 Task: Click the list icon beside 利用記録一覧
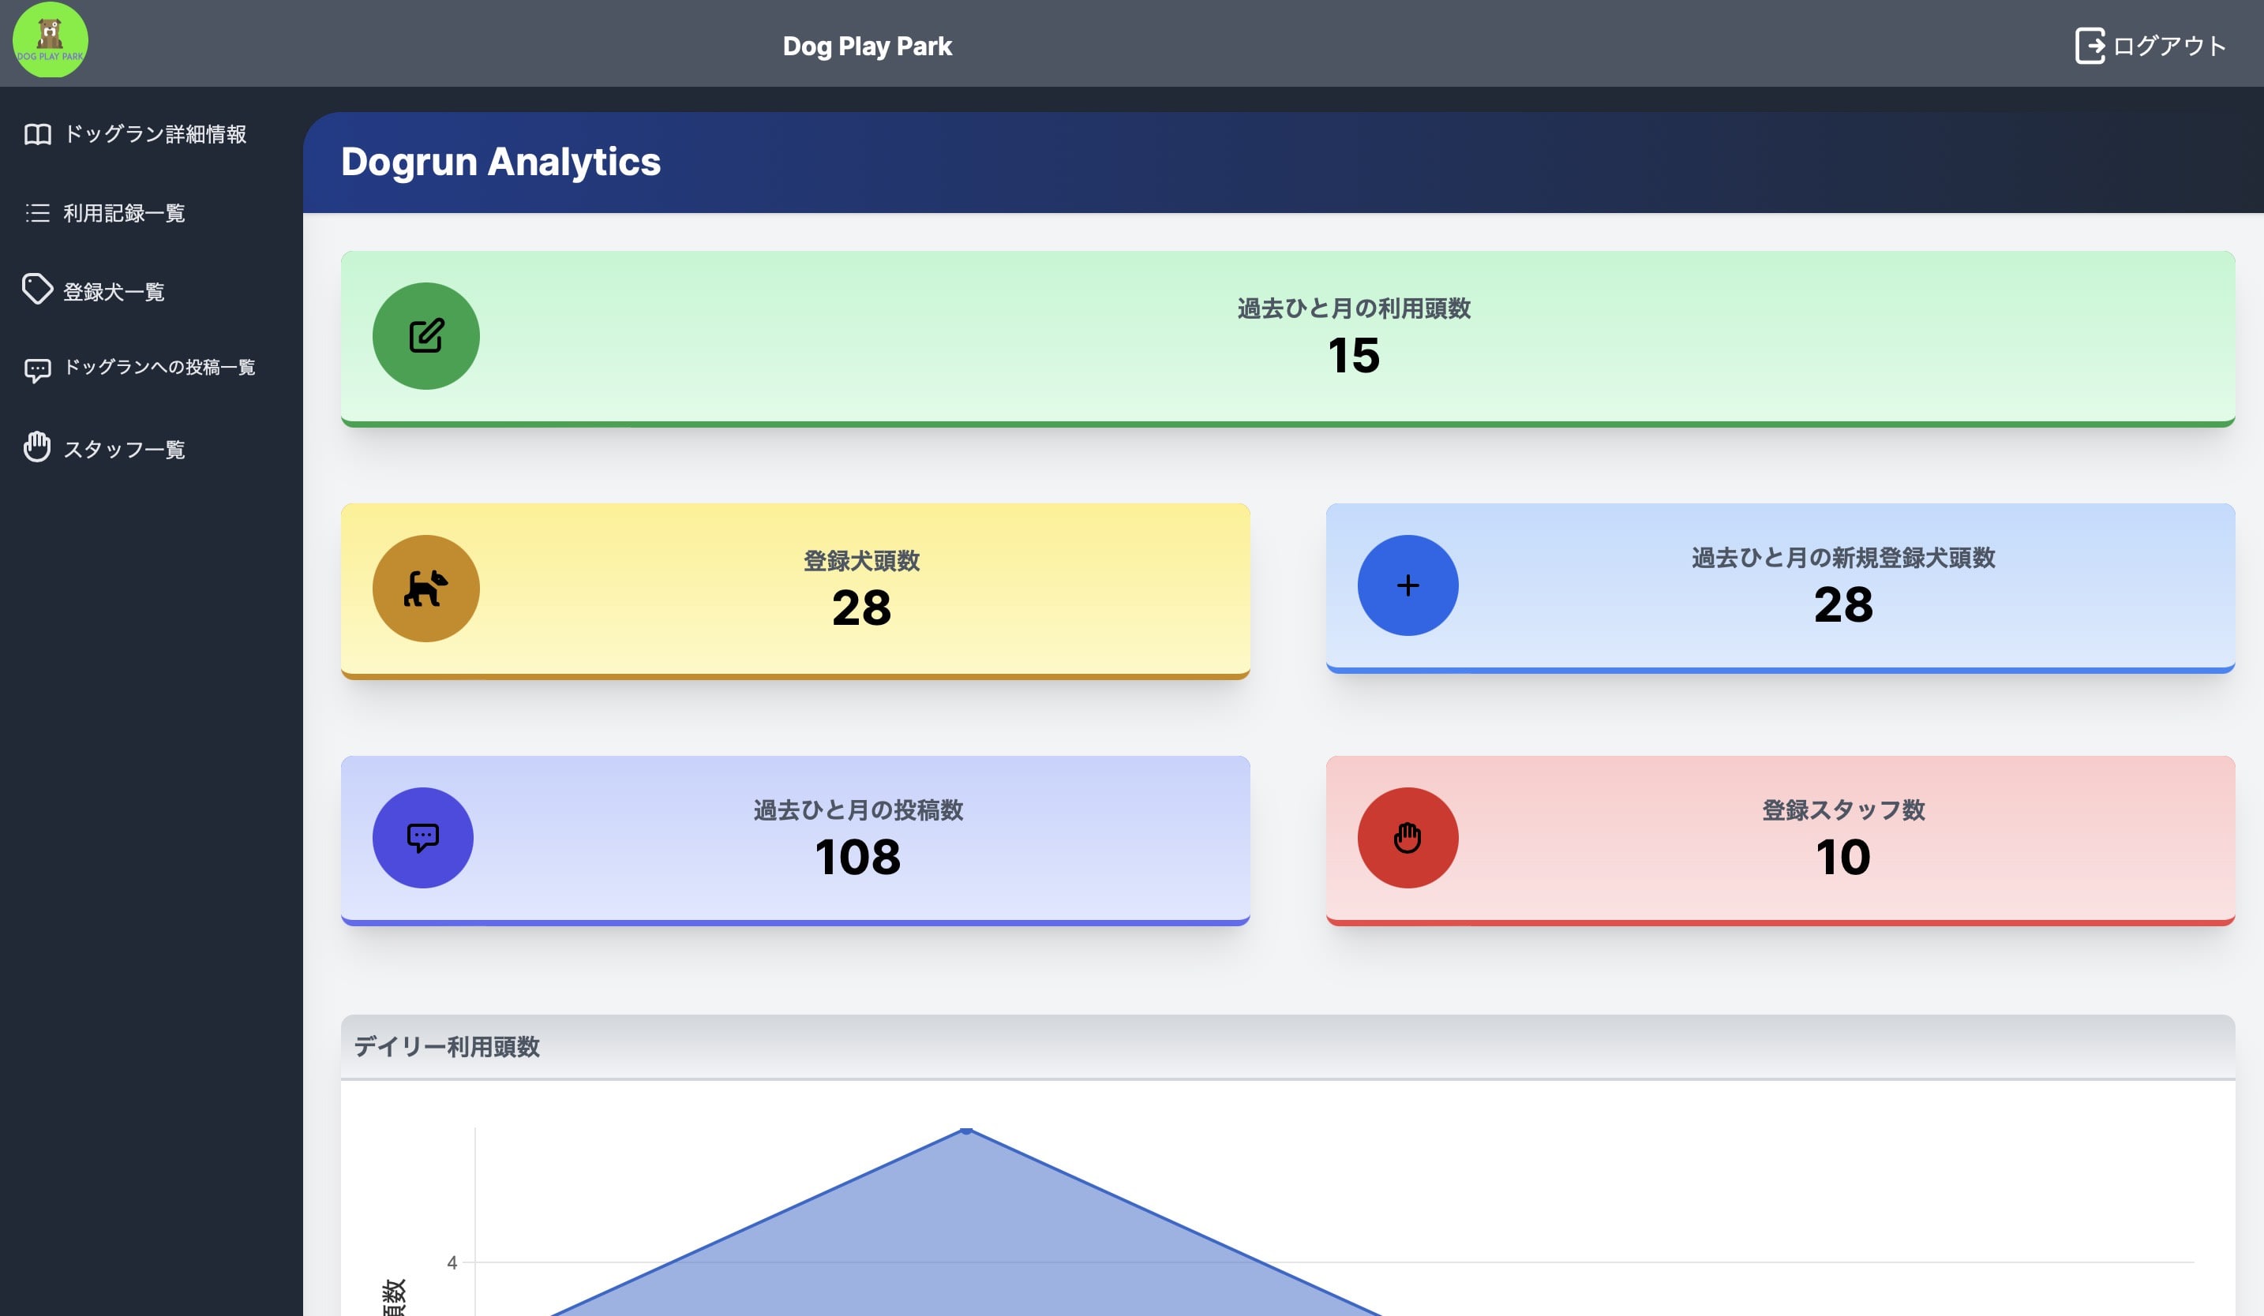click(37, 213)
